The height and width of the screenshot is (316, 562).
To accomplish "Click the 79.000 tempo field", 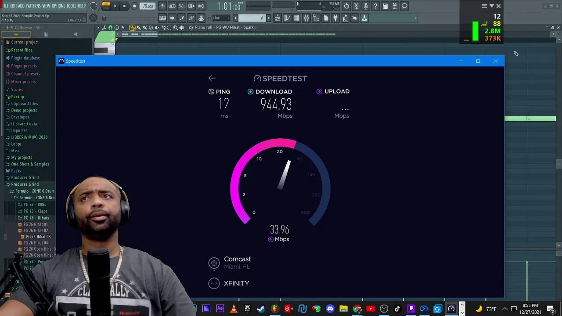I will pyautogui.click(x=148, y=6).
